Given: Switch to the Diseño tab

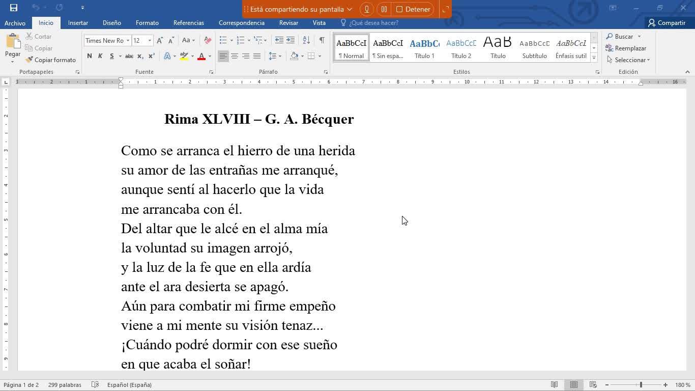Looking at the screenshot, I should tap(111, 23).
